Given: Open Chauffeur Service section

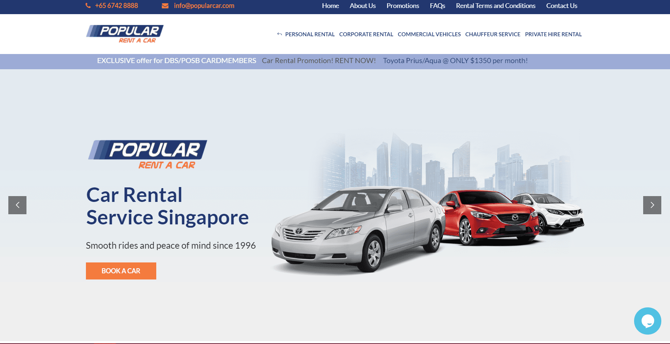Looking at the screenshot, I should coord(493,34).
